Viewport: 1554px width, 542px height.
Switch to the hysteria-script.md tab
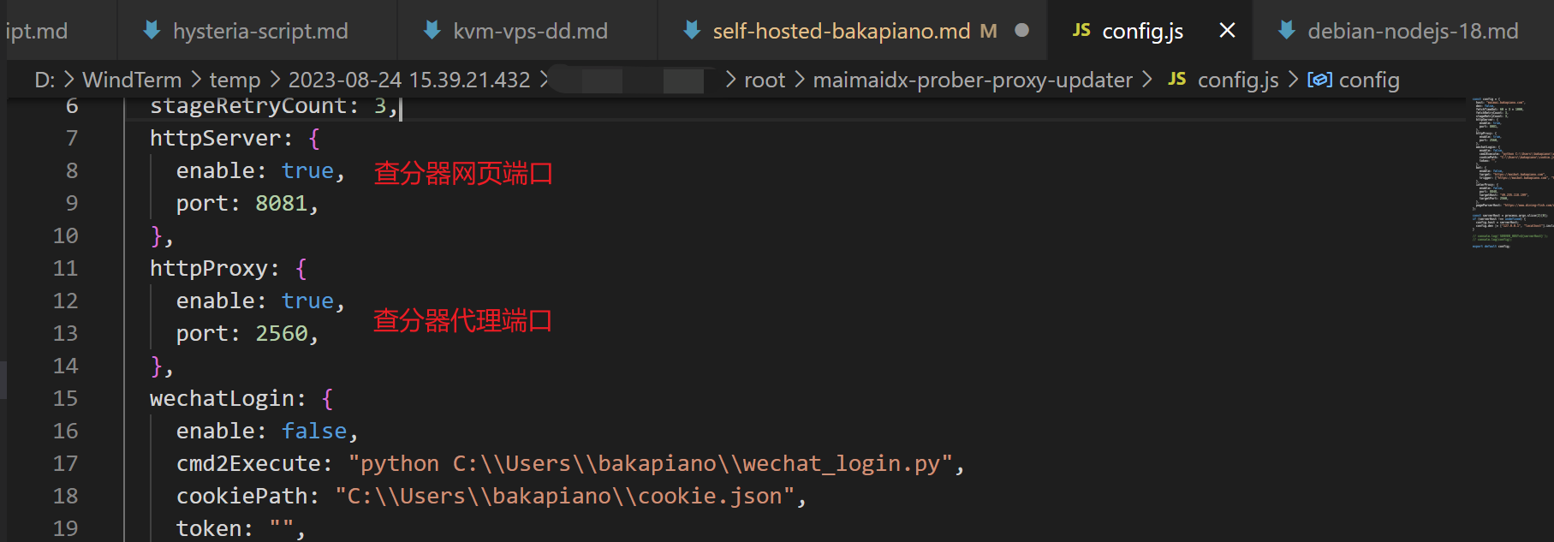[x=260, y=31]
